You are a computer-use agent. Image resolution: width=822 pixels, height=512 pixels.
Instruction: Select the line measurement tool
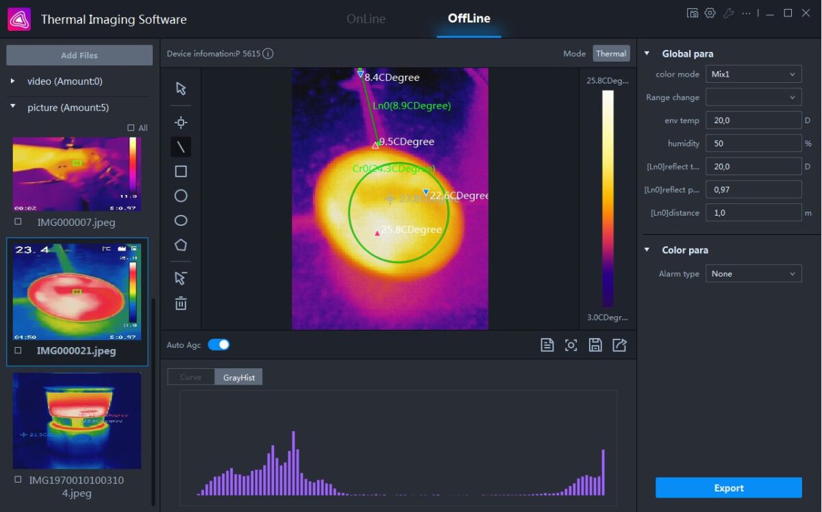tap(181, 147)
